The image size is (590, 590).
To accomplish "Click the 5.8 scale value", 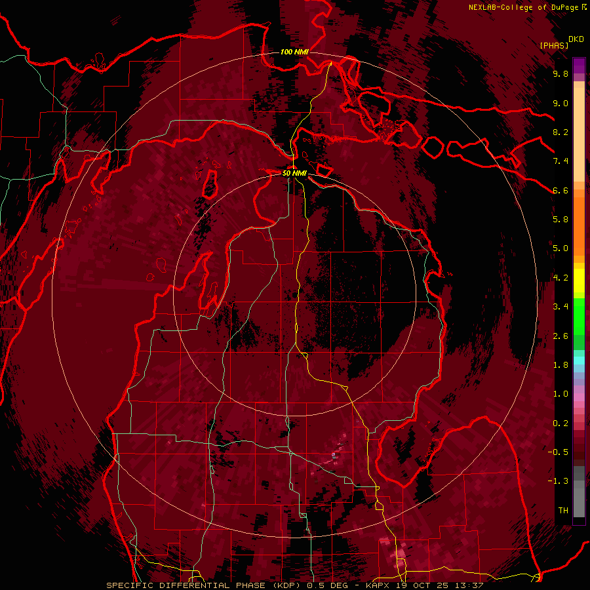I will click(x=560, y=220).
